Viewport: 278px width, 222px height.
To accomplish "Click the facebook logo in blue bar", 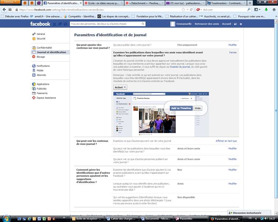I will [x=40, y=24].
